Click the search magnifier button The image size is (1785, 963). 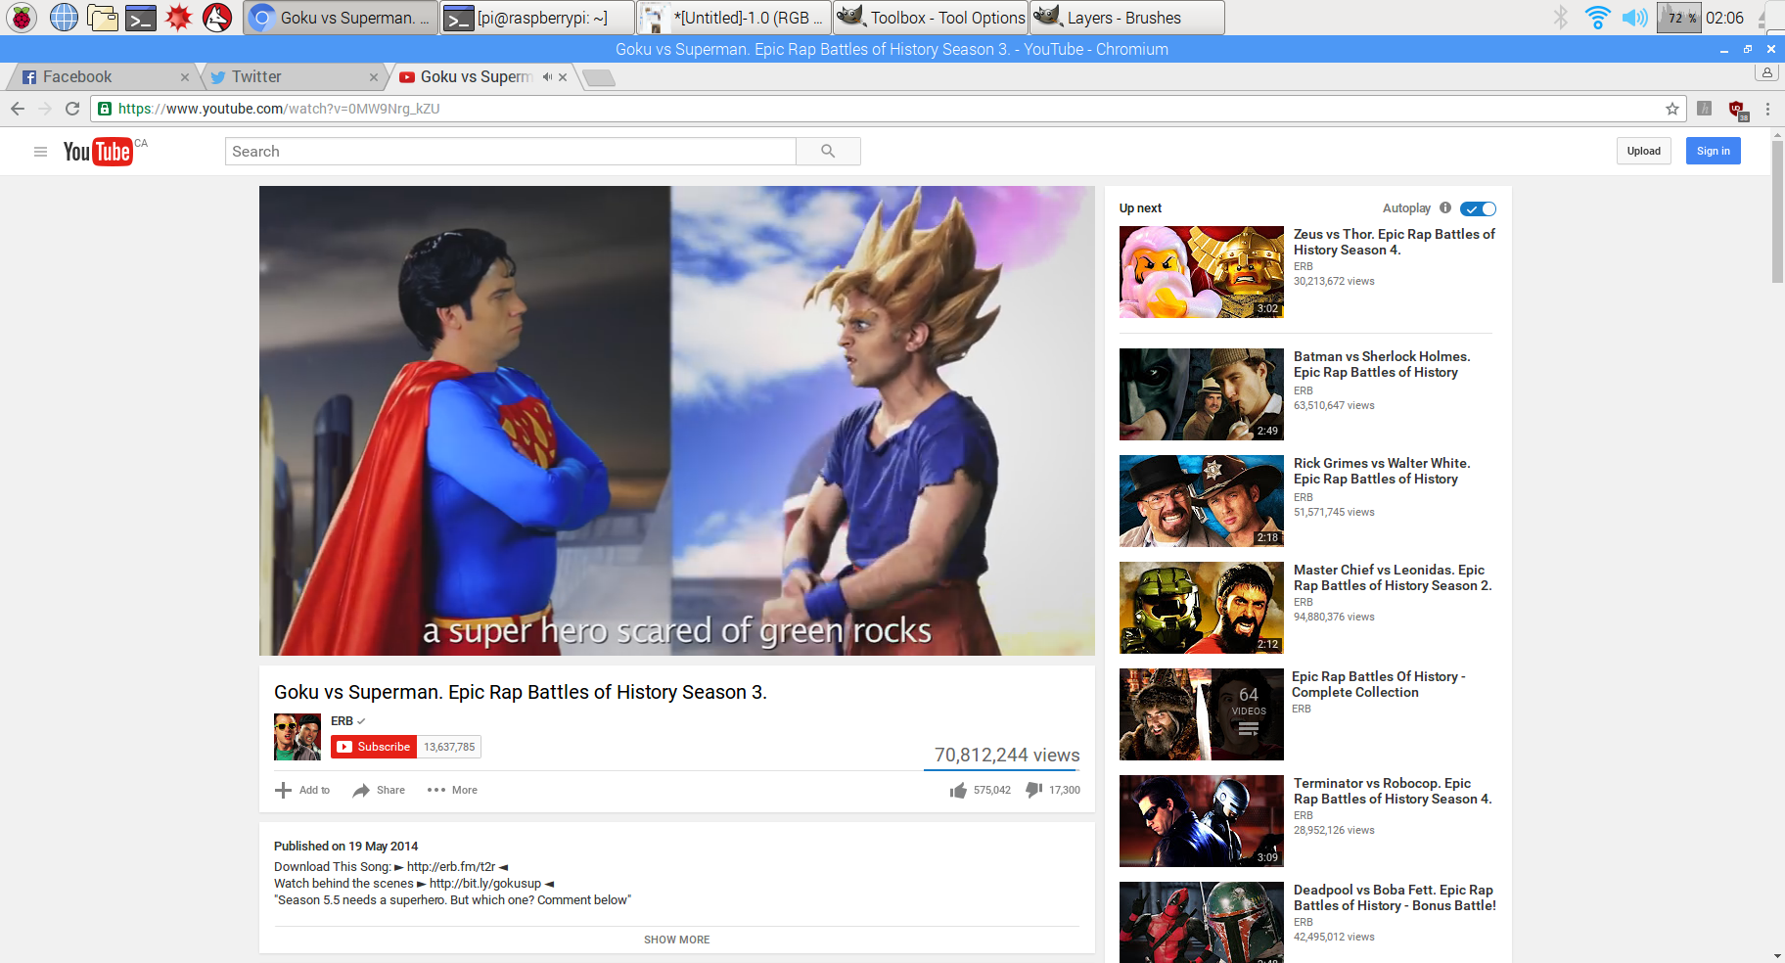(x=828, y=152)
